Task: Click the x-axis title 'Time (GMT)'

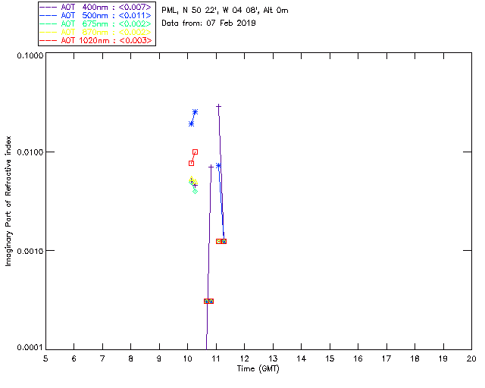Action: [x=258, y=369]
